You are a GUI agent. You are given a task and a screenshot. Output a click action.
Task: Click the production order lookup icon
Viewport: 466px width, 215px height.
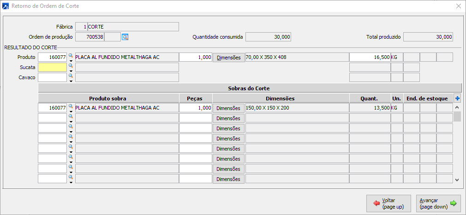coord(125,37)
